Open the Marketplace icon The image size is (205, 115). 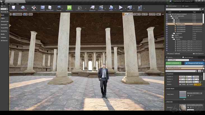point(50,8)
